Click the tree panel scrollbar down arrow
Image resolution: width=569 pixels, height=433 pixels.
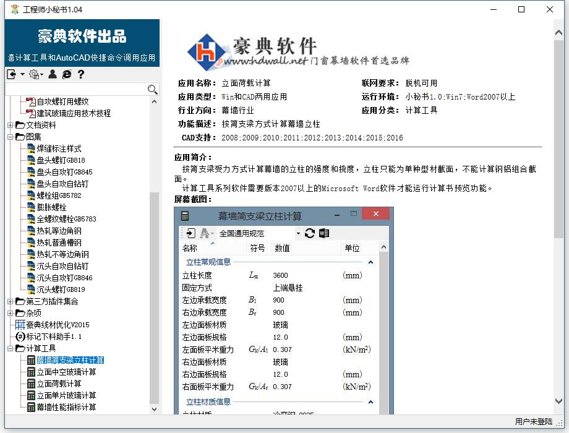pyautogui.click(x=155, y=409)
